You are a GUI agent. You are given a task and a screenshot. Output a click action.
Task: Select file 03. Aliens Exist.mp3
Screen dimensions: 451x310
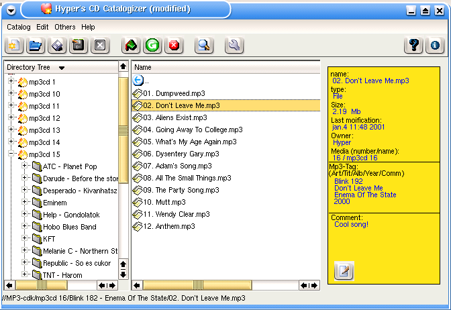[x=175, y=117]
